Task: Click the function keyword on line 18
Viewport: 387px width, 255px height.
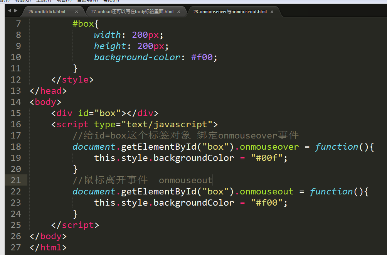Action: point(337,147)
